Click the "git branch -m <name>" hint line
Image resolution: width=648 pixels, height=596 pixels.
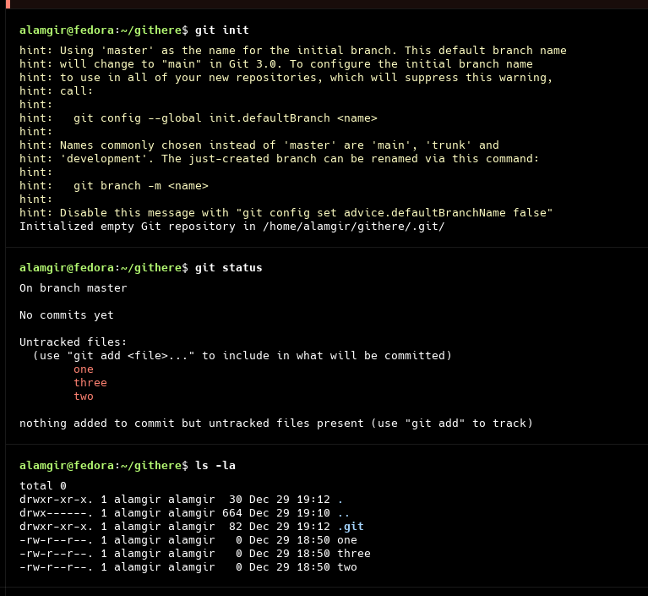pyautogui.click(x=140, y=186)
